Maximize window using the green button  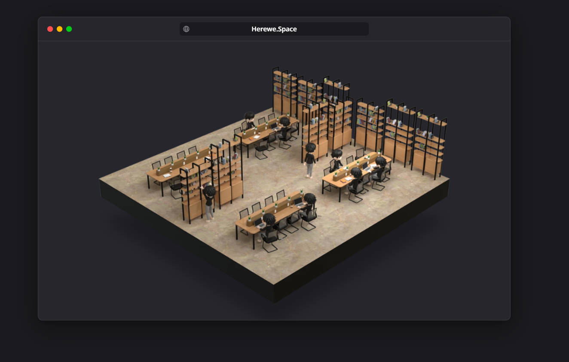(69, 29)
